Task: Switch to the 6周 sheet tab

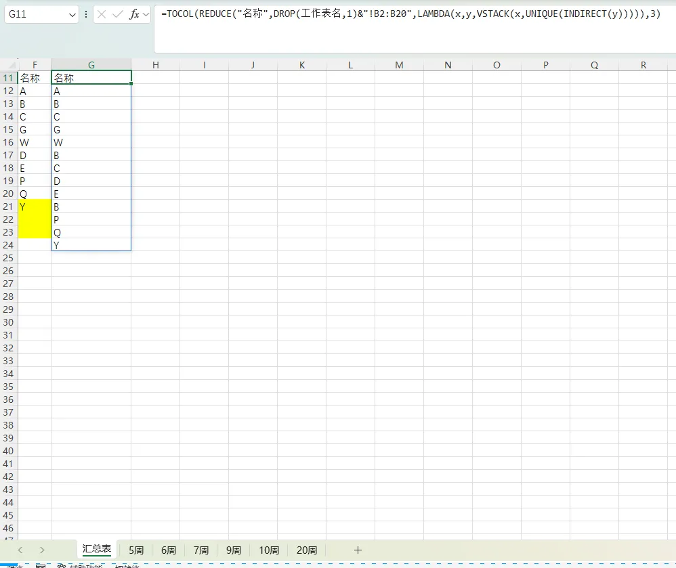Action: pos(169,550)
